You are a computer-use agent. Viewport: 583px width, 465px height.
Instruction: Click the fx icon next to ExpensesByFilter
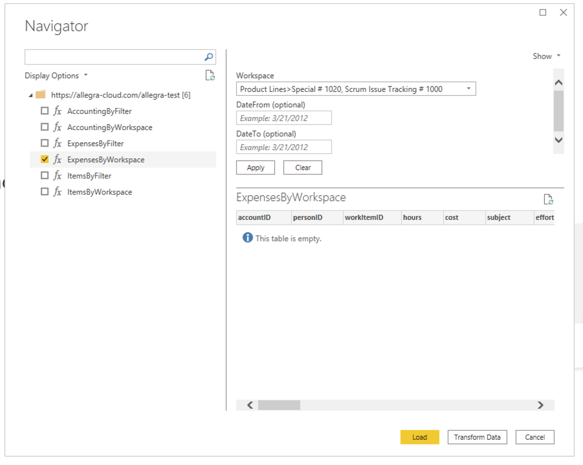pos(58,143)
